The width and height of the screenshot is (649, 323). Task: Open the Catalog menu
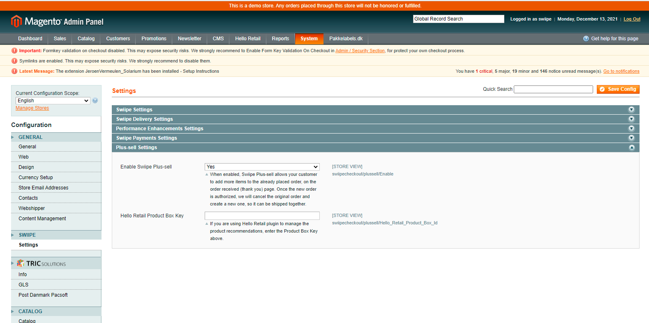click(86, 39)
